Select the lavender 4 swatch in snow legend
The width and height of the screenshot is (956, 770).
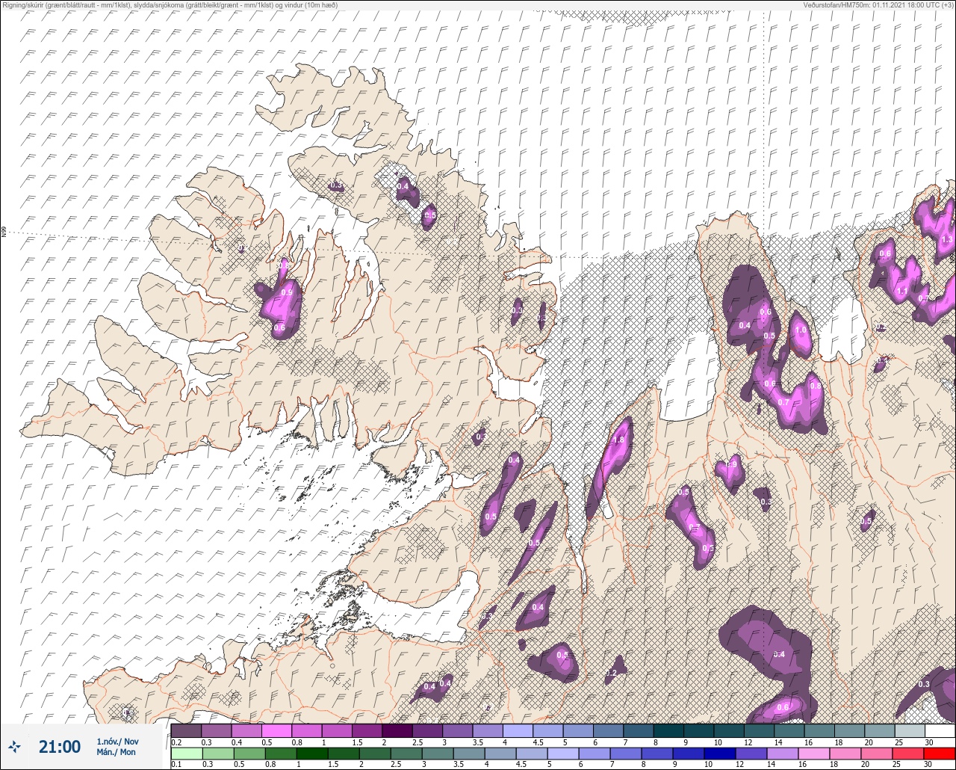pos(518,730)
